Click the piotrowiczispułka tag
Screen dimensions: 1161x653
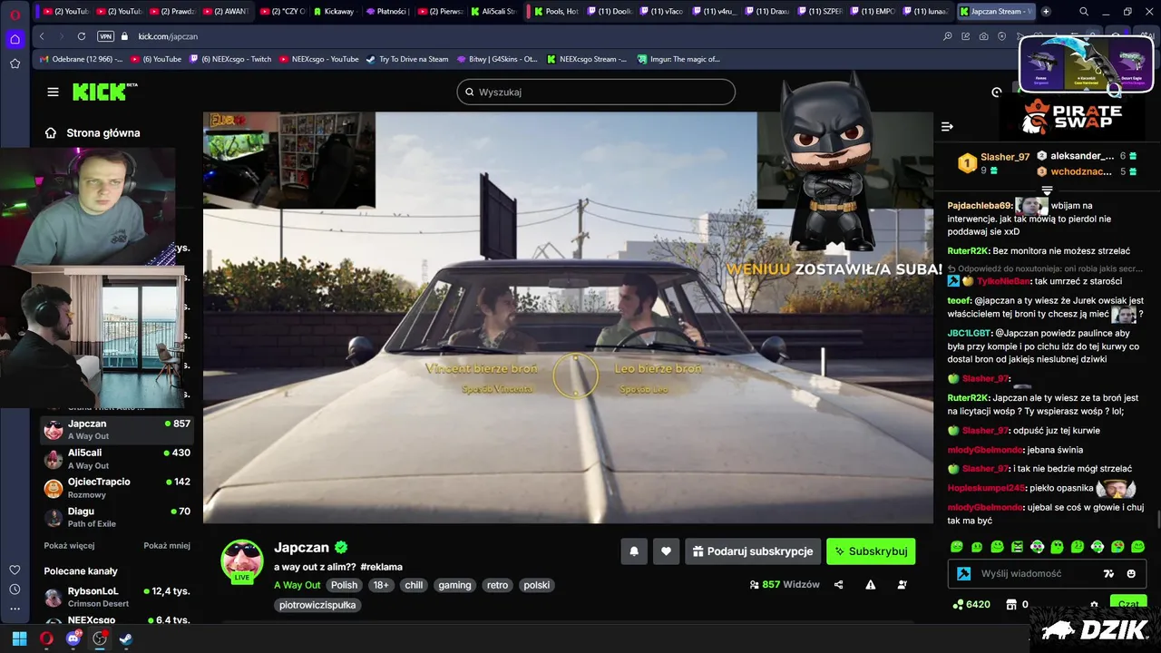[x=317, y=605]
